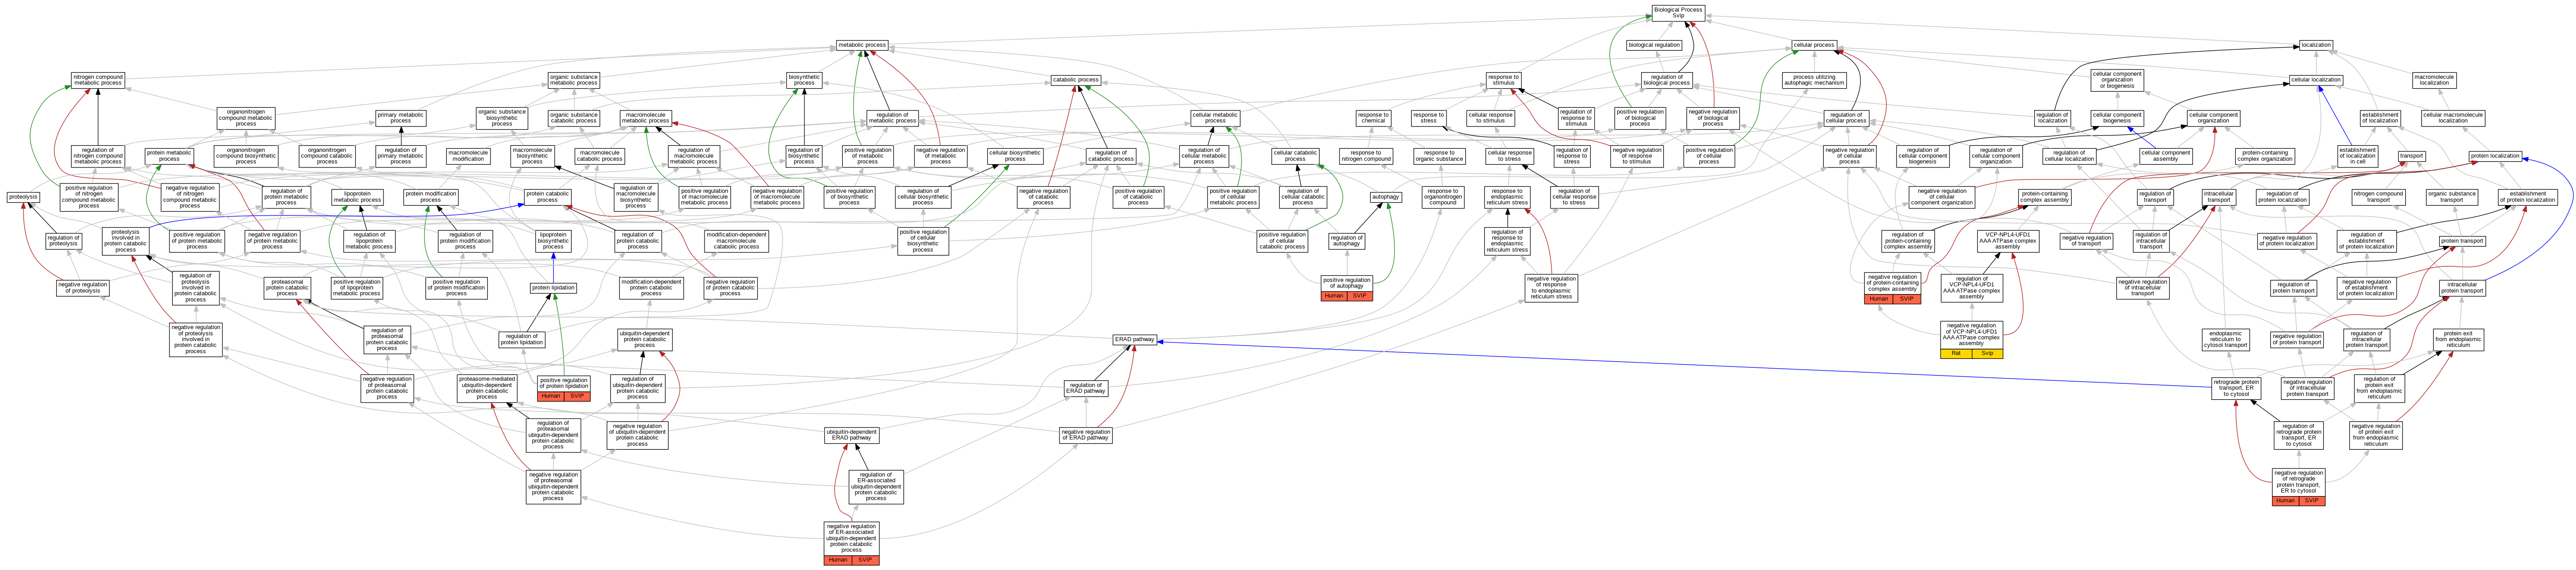This screenshot has height=570, width=2576.
Task: Select 'macromolecule metabolic process' node
Action: pos(646,118)
